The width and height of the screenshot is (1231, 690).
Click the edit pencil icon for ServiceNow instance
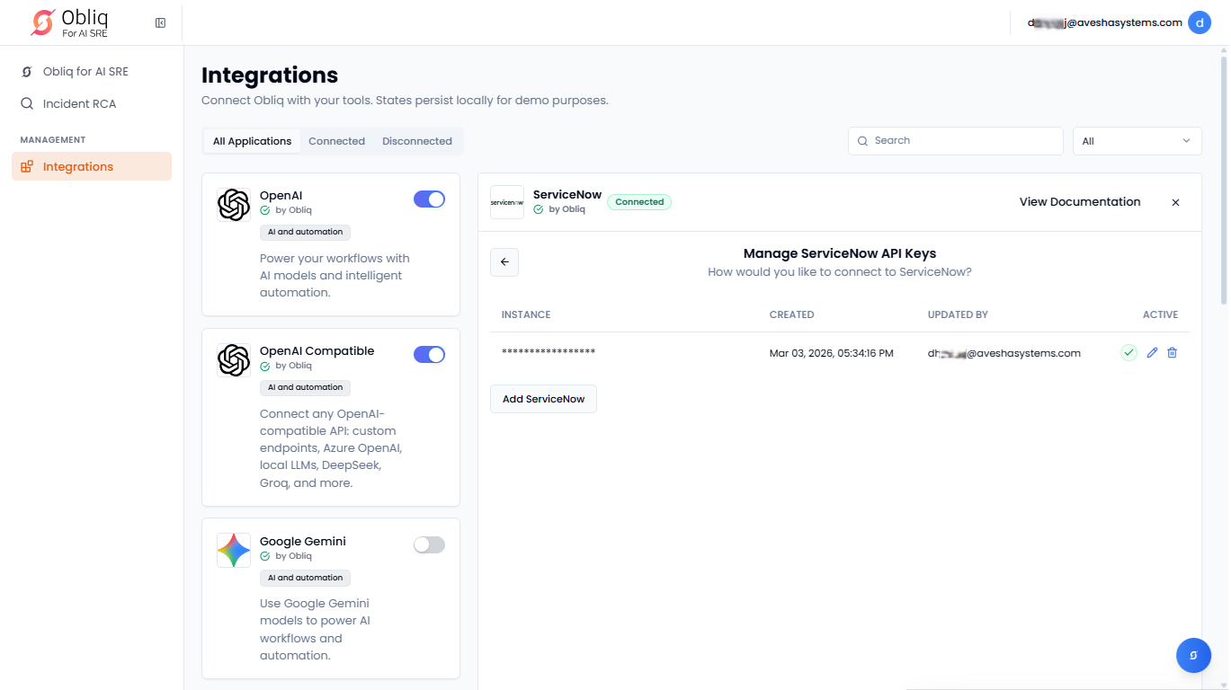1152,353
